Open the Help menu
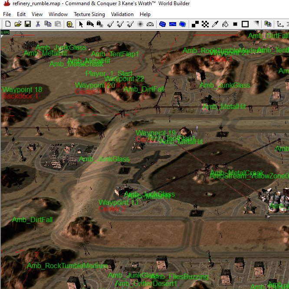Viewport: 289px width, 289px height. tap(145, 14)
